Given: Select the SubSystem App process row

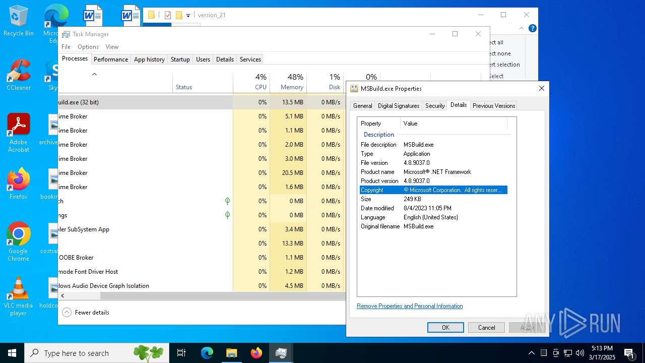Looking at the screenshot, I should (x=202, y=229).
